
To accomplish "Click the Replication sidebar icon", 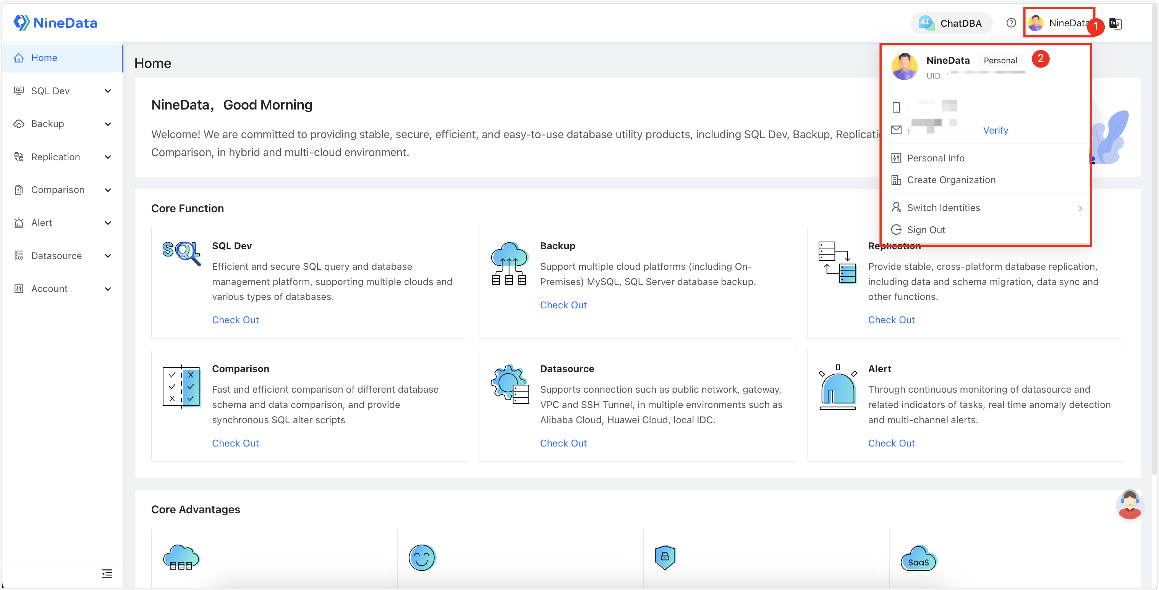I will point(19,157).
